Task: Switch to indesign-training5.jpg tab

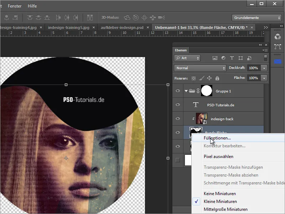Action: tap(68, 27)
